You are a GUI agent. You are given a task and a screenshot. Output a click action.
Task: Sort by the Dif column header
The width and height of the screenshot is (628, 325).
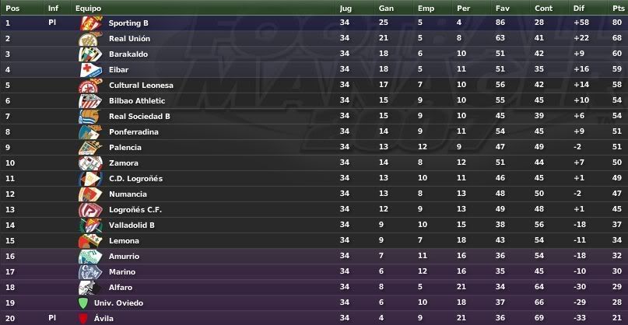579,8
